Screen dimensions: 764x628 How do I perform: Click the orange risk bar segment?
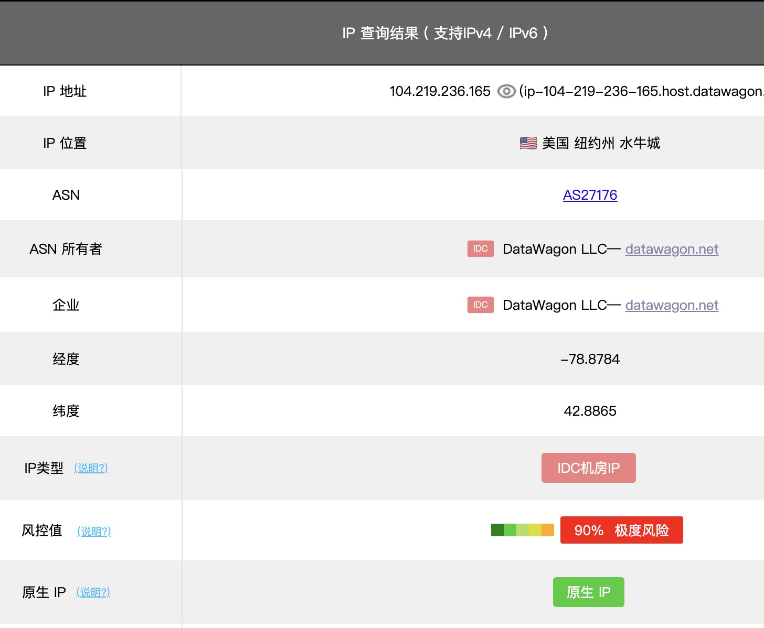pyautogui.click(x=548, y=530)
